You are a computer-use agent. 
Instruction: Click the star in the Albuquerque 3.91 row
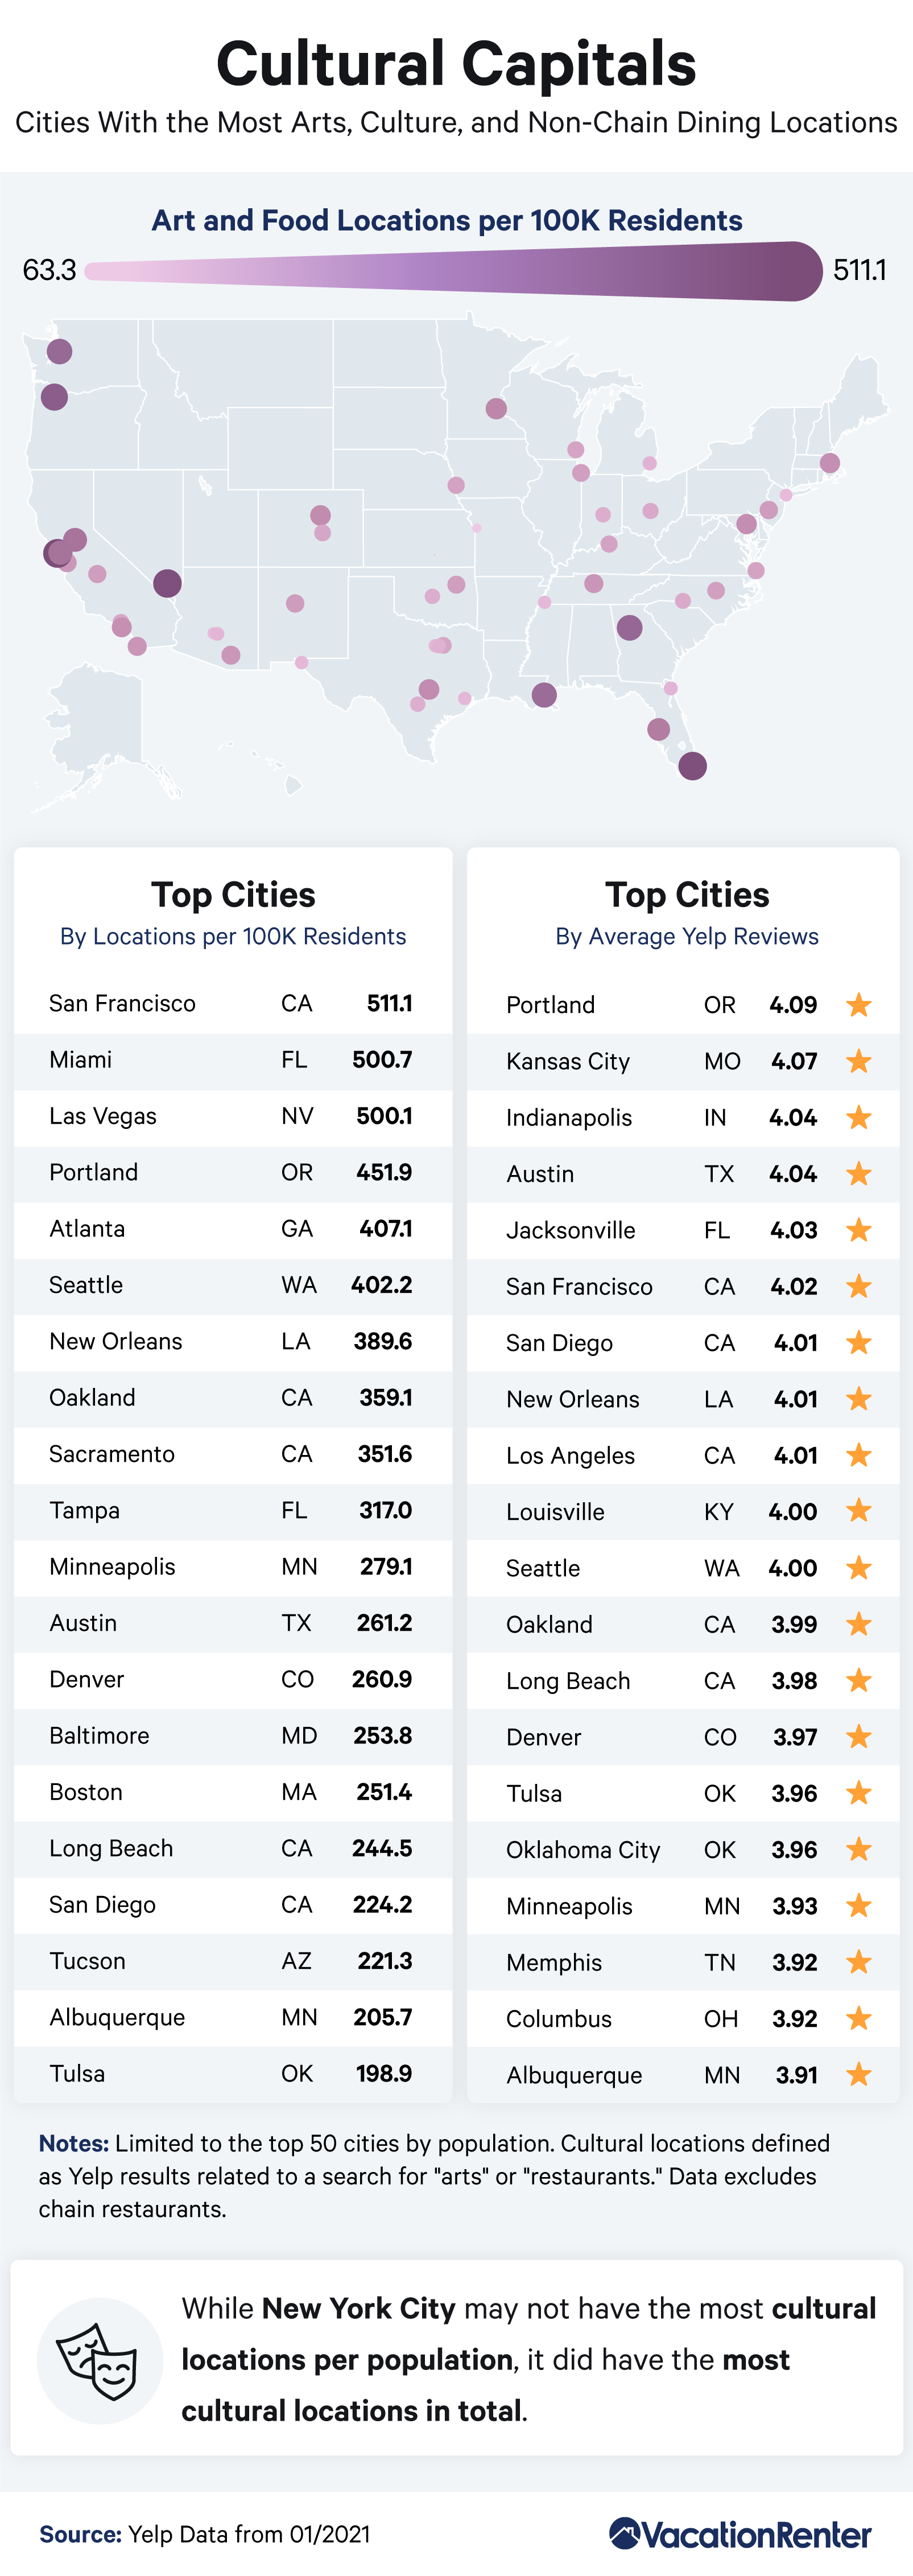pyautogui.click(x=858, y=2074)
